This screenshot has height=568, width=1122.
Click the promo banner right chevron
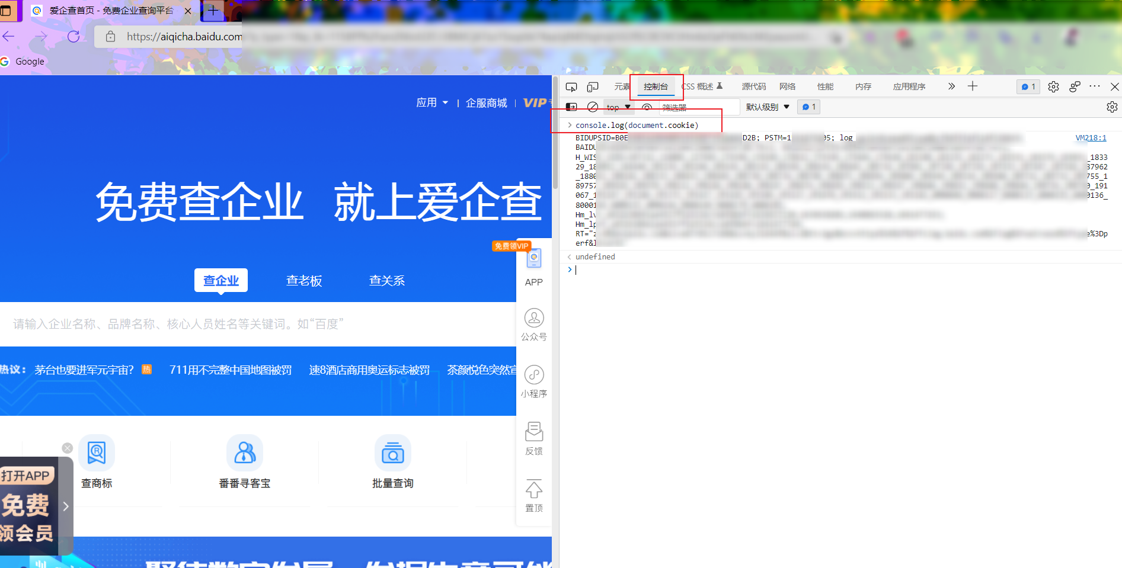pos(66,506)
